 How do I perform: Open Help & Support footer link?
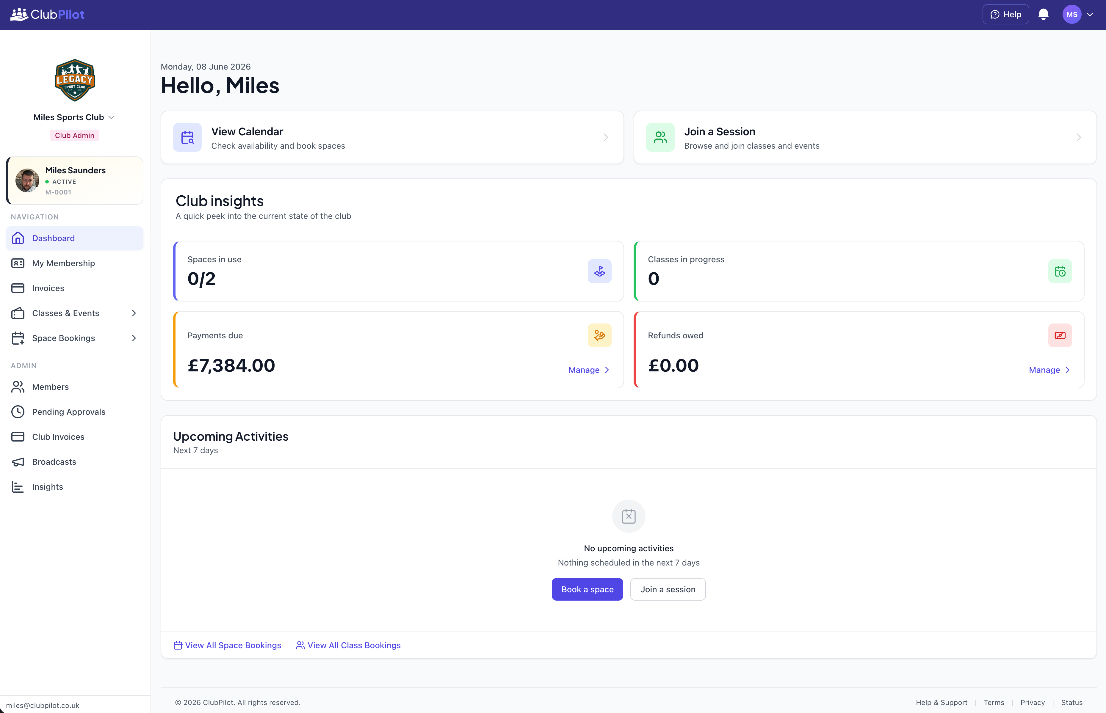[941, 702]
